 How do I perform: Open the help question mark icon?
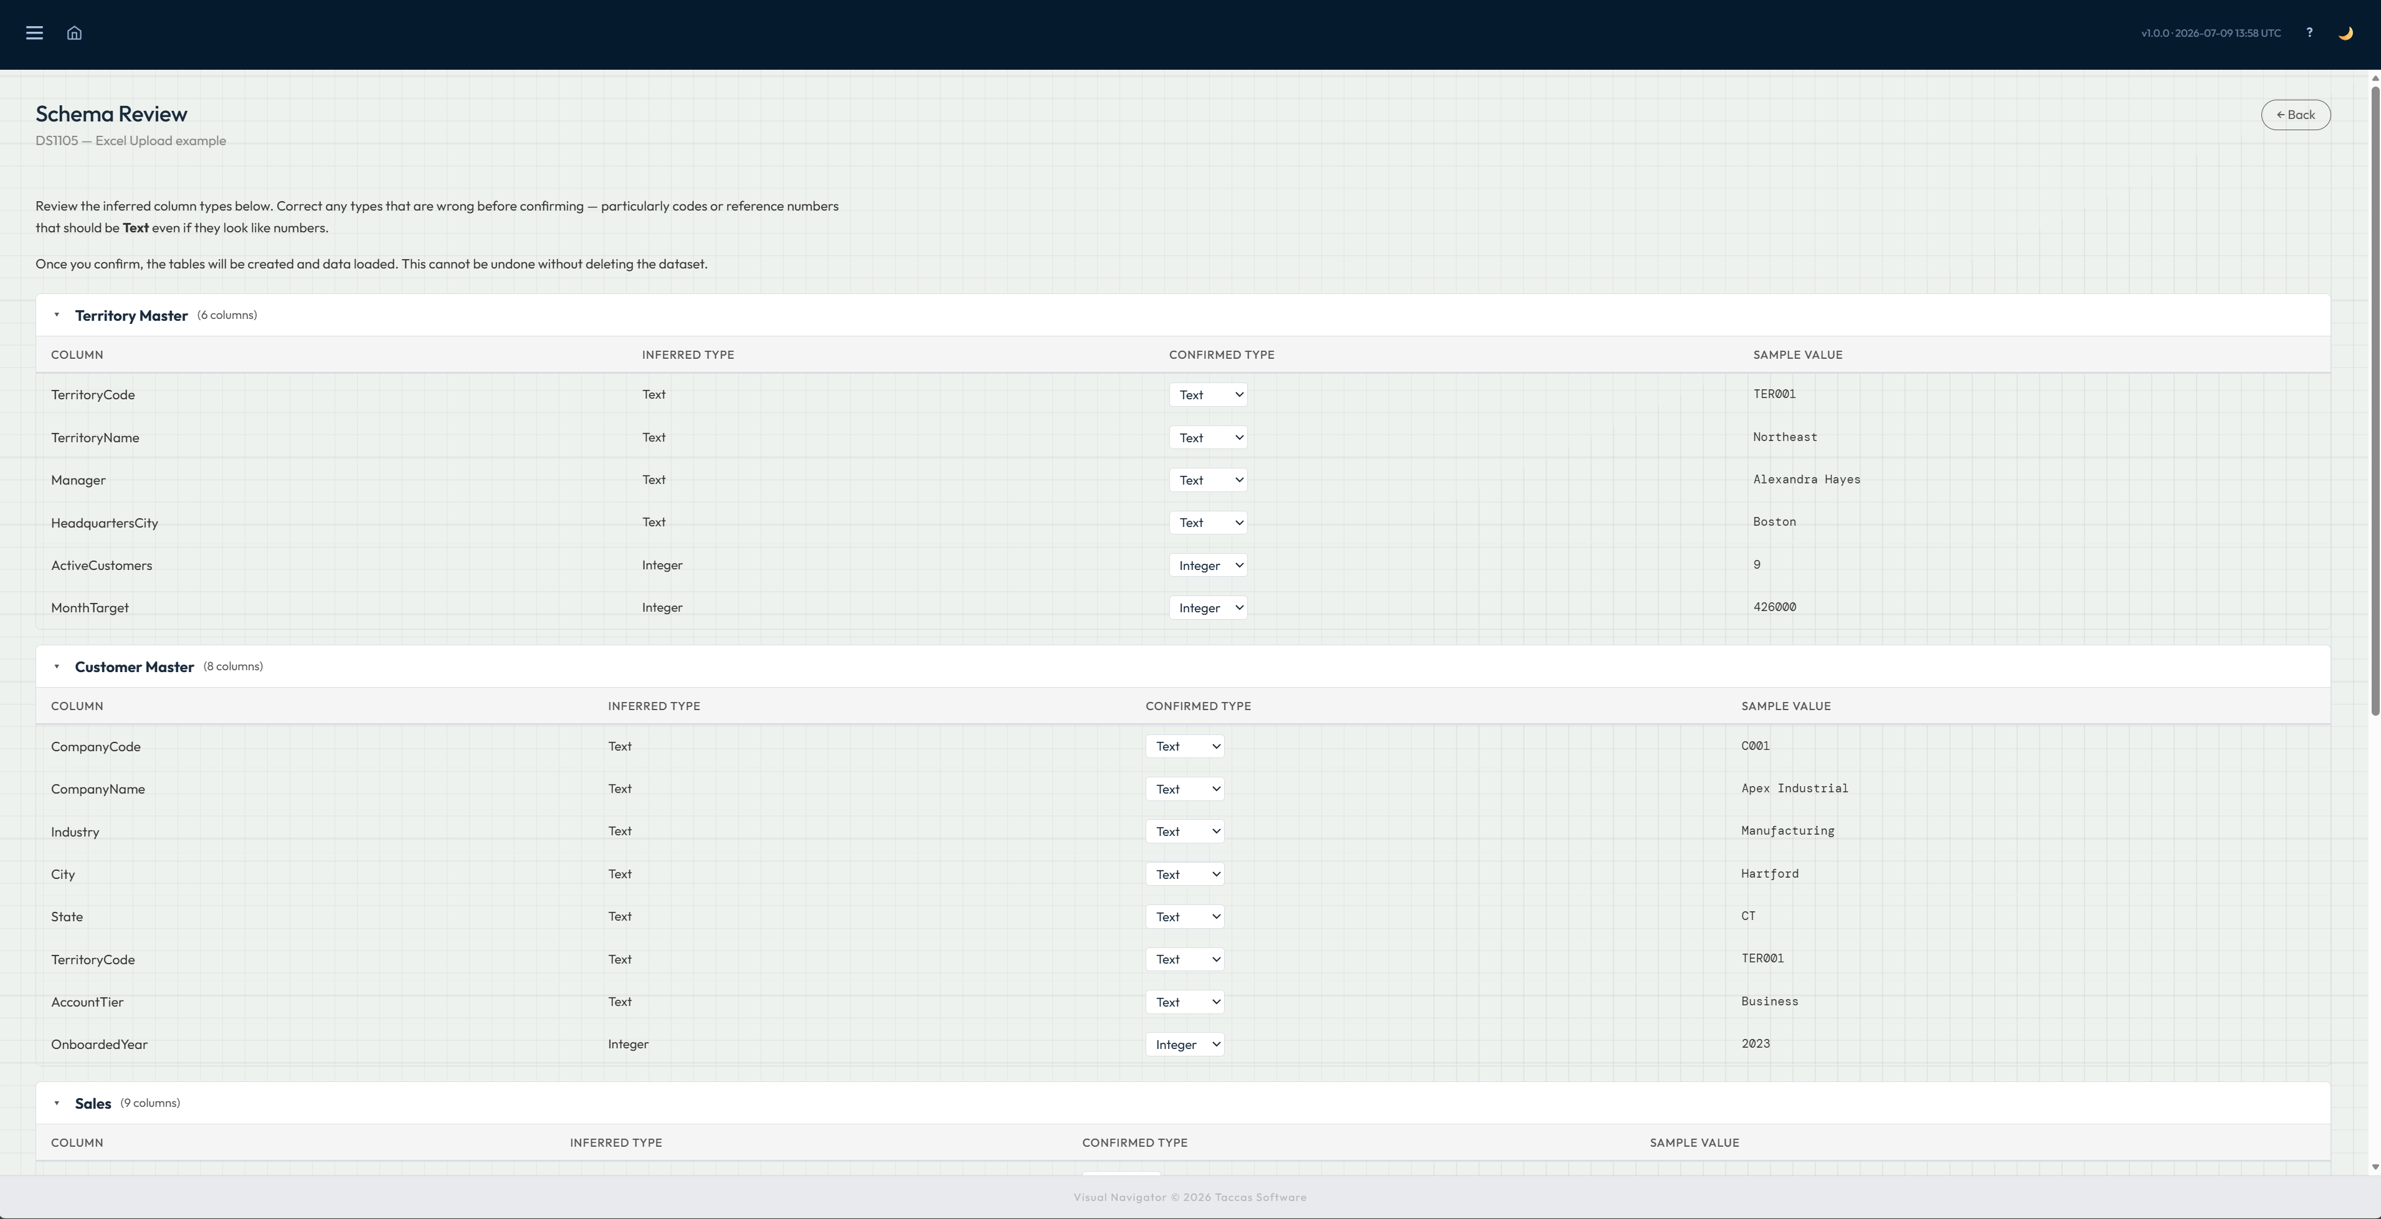(x=2309, y=32)
